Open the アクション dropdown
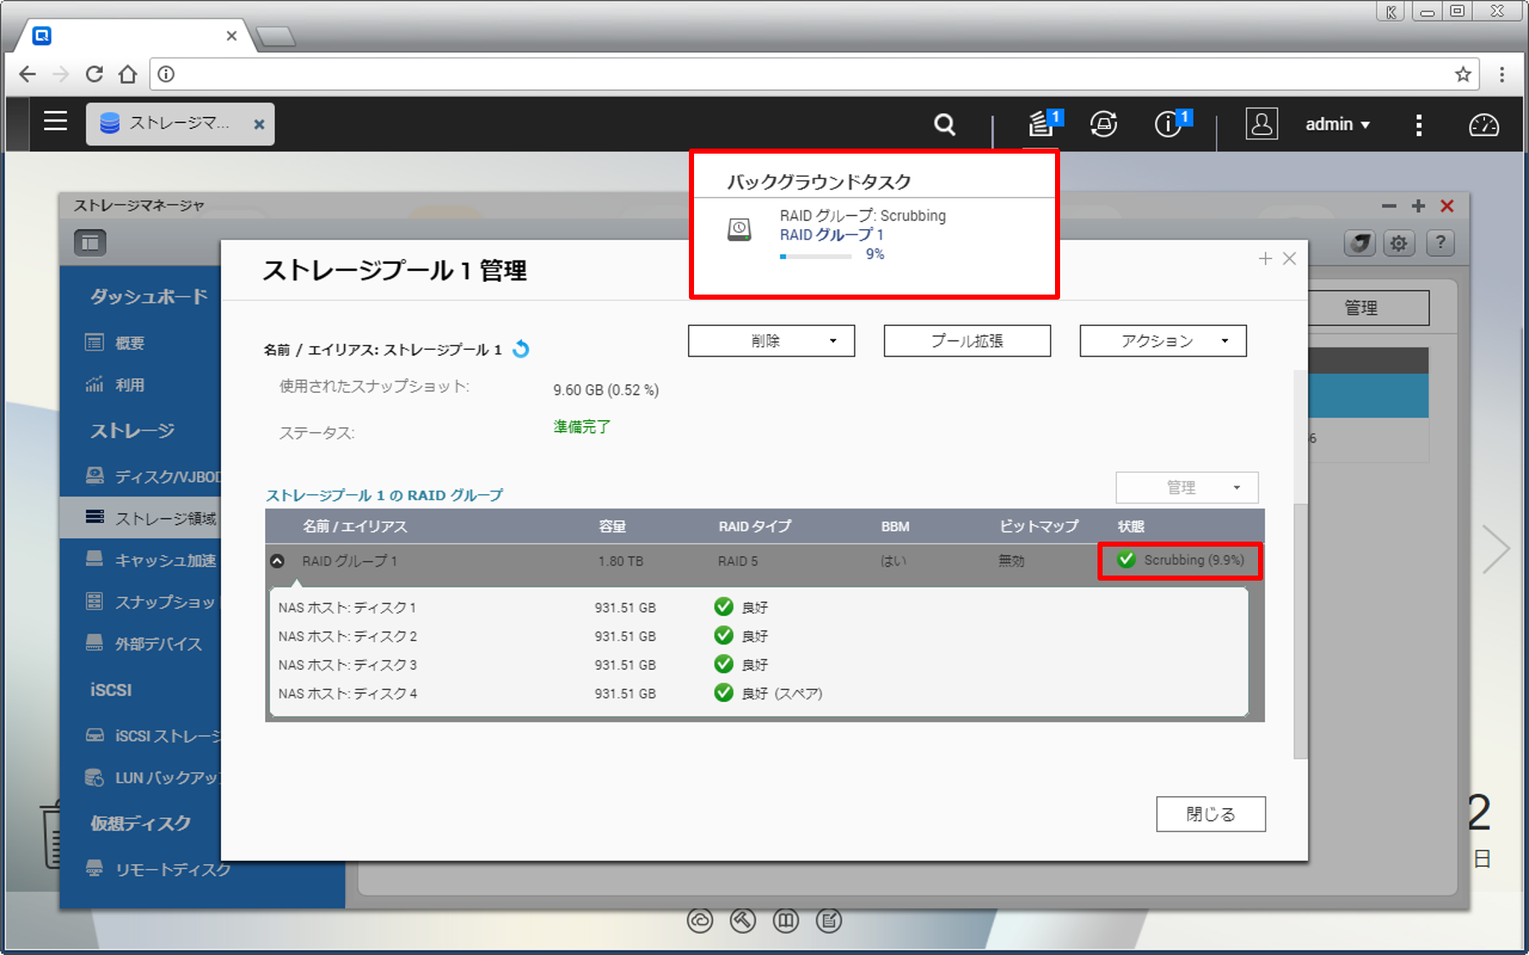 pyautogui.click(x=1162, y=341)
